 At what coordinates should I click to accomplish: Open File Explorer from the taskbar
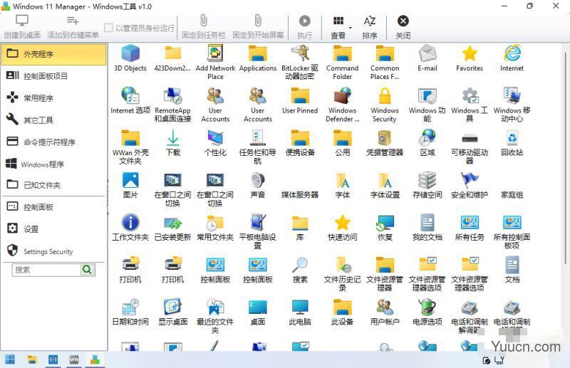(x=32, y=359)
